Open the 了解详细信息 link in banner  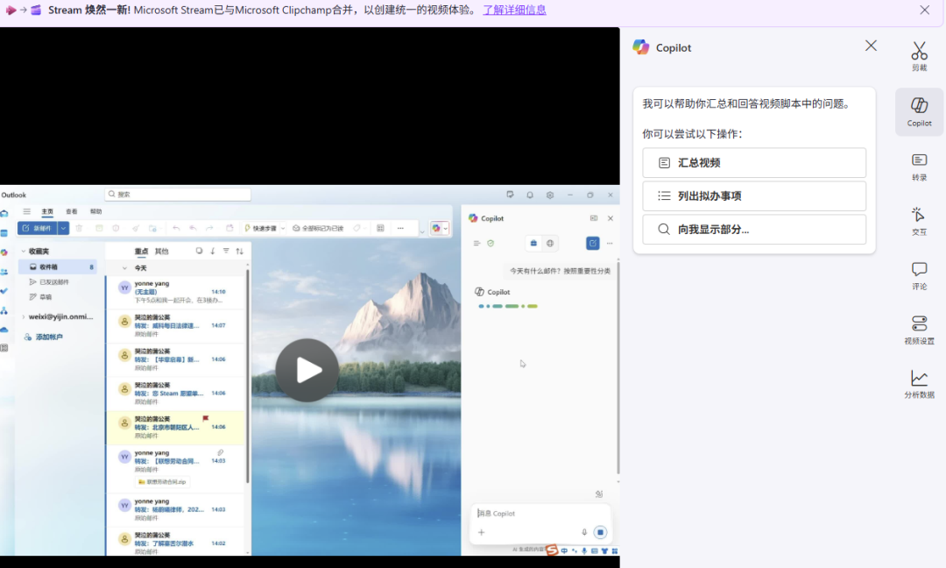click(x=514, y=11)
